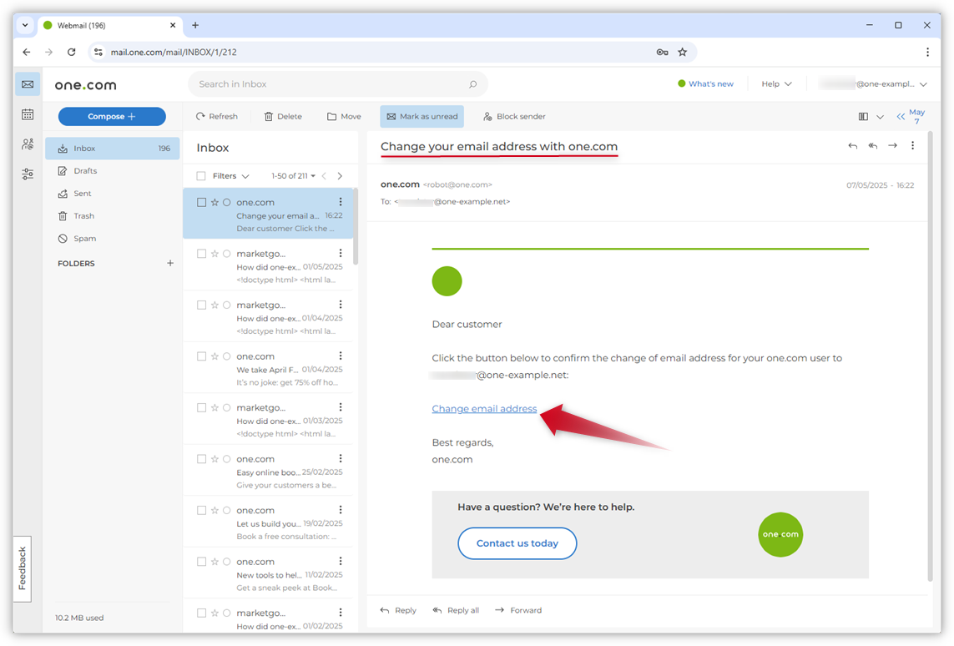Go to next page of message list
Image resolution: width=954 pixels, height=646 pixels.
tap(340, 176)
